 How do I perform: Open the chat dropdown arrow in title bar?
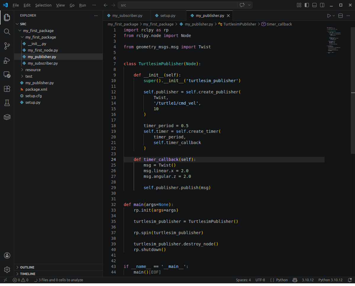click(x=249, y=5)
